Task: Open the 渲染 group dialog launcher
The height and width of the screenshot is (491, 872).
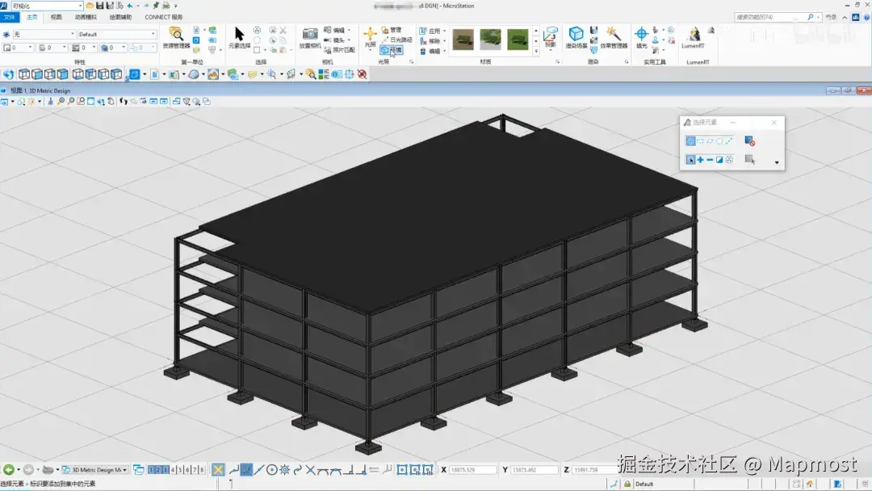Action: 627,61
